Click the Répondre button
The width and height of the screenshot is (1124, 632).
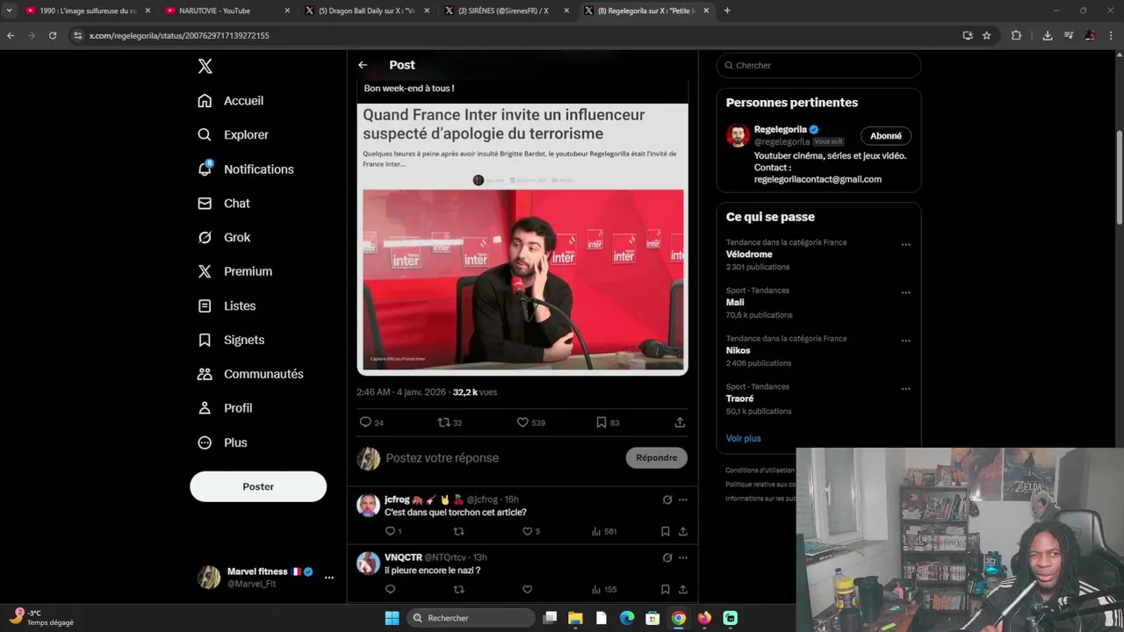pos(657,457)
